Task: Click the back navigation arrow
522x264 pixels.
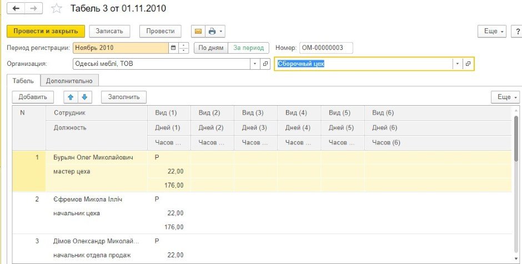Action: (x=16, y=9)
